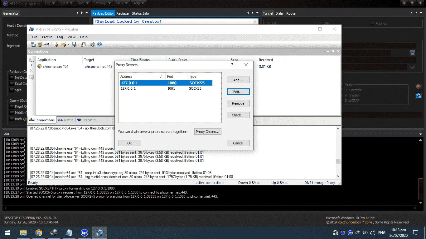426x239 pixels.
Task: Click the HTTP Proxy Injector Log horizontal scrollbar
Action: 210,208
